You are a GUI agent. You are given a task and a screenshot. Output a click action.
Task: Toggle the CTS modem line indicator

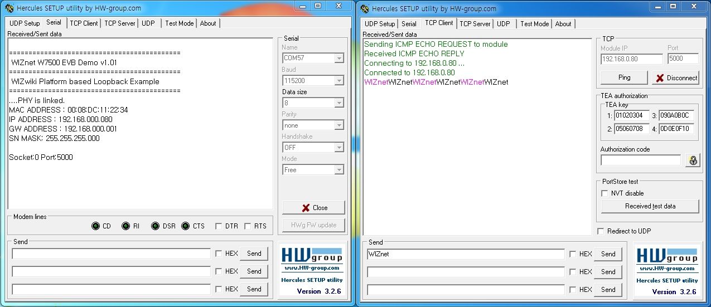click(185, 226)
